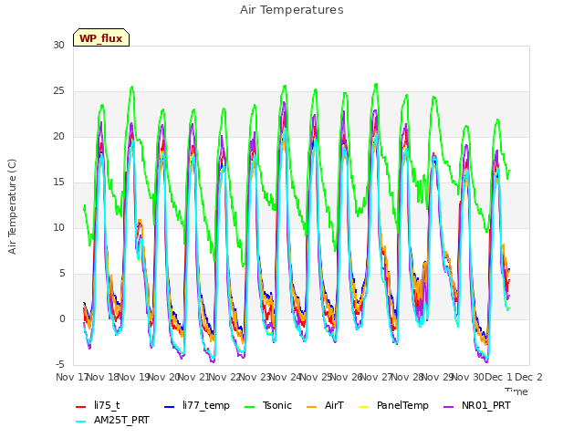
Task: Click the blue li77_temp legend swatch
Action: pos(170,407)
